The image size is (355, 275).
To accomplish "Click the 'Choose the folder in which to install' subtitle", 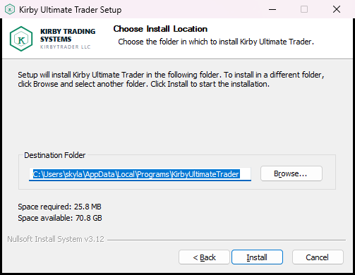I will click(216, 42).
